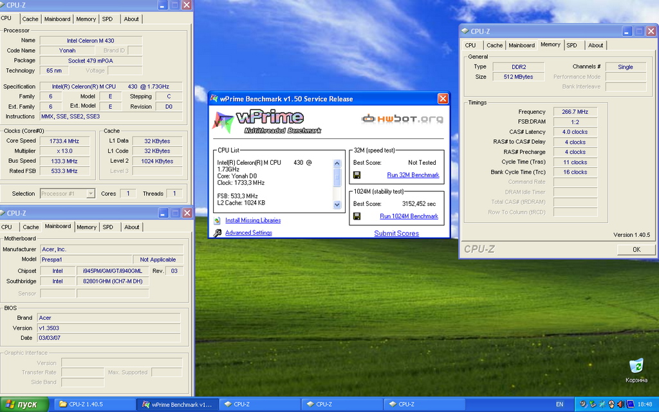This screenshot has width=659, height=412.
Task: Open Mainboard tab in right CPU-Z memory window
Action: click(x=521, y=46)
